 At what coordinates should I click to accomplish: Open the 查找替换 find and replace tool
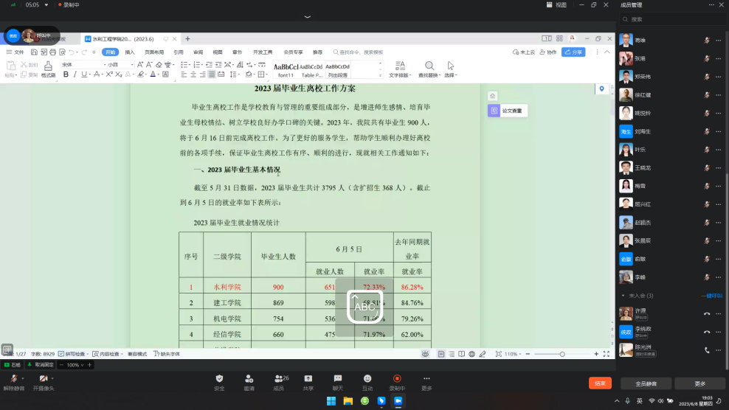pos(429,68)
